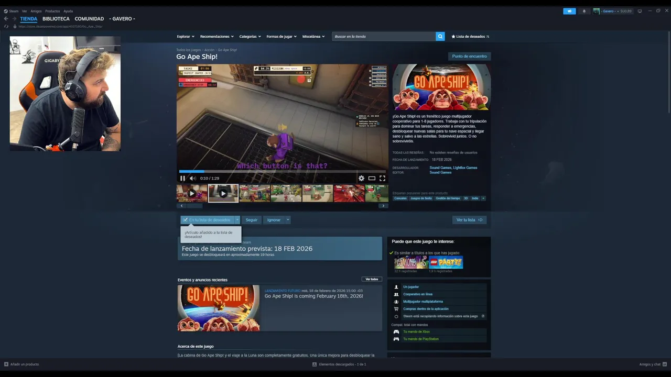Open Steam big picture display icon
The image size is (671, 377).
640,11
